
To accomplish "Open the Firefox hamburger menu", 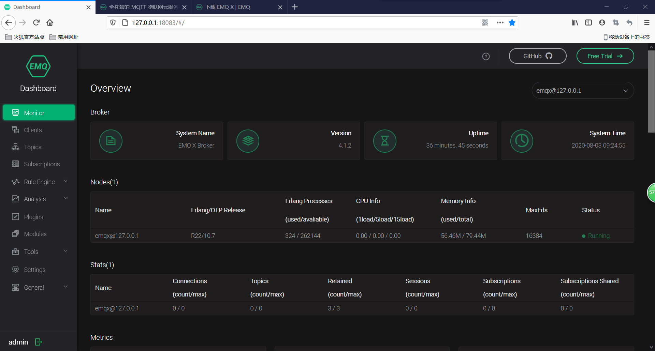I will coord(646,22).
